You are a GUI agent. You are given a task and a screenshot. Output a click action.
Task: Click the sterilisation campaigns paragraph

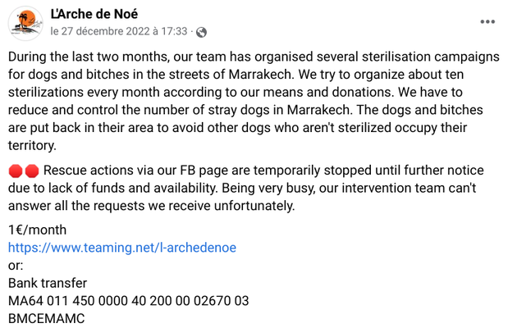tap(254, 101)
